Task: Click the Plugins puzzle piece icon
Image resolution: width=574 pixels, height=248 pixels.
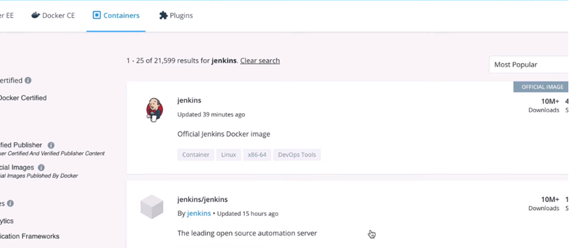Action: point(163,15)
